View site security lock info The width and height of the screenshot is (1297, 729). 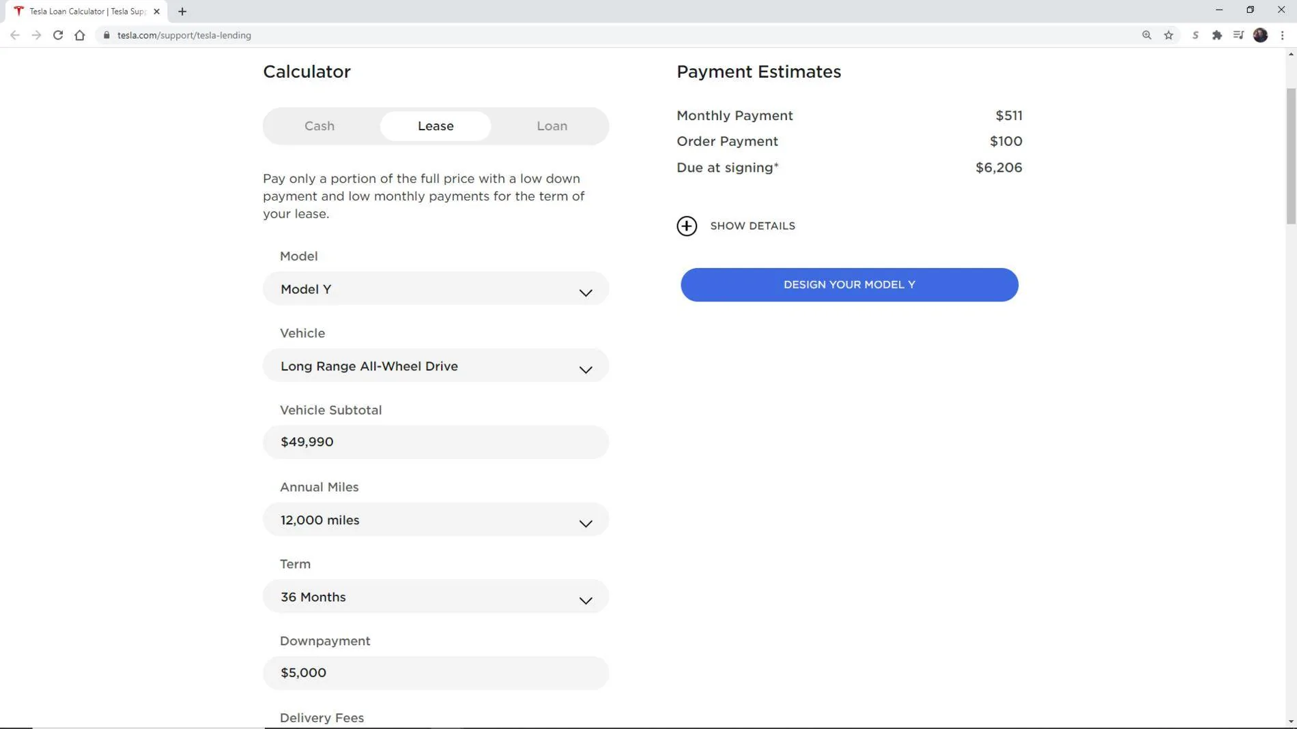coord(106,35)
